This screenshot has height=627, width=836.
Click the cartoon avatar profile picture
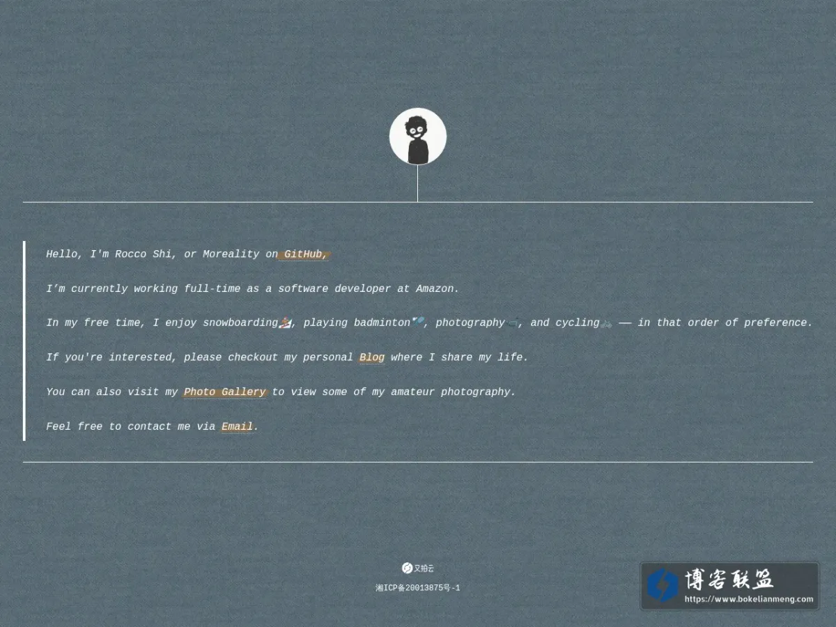pyautogui.click(x=417, y=137)
